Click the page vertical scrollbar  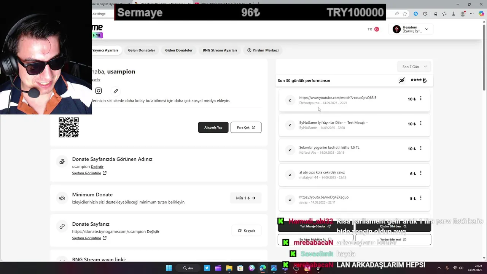click(484, 57)
